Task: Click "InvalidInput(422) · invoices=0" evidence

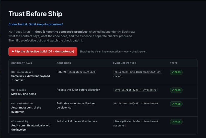Action: [x=135, y=90]
